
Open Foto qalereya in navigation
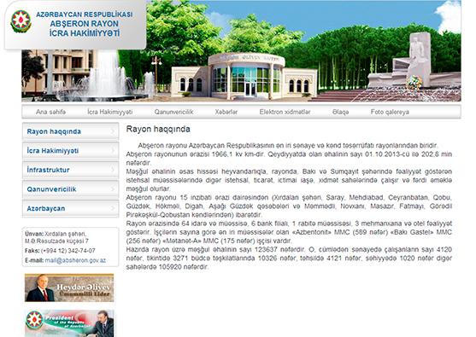coord(390,112)
